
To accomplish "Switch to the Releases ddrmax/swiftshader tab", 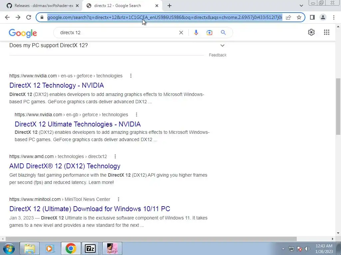I will pos(44,6).
